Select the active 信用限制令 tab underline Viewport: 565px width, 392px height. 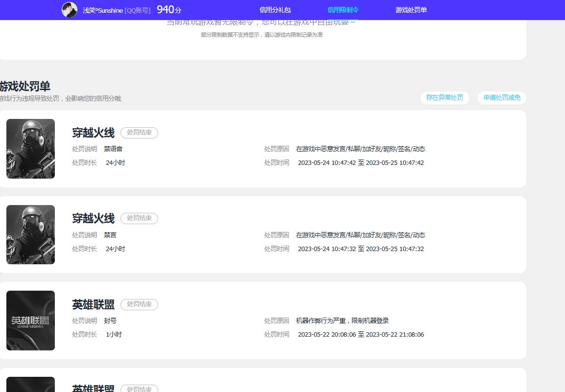coord(342,10)
